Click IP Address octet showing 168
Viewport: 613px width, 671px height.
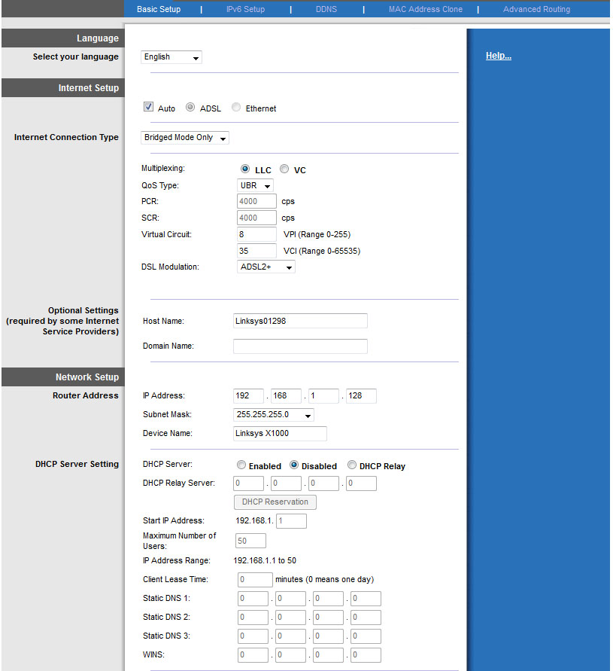click(286, 396)
